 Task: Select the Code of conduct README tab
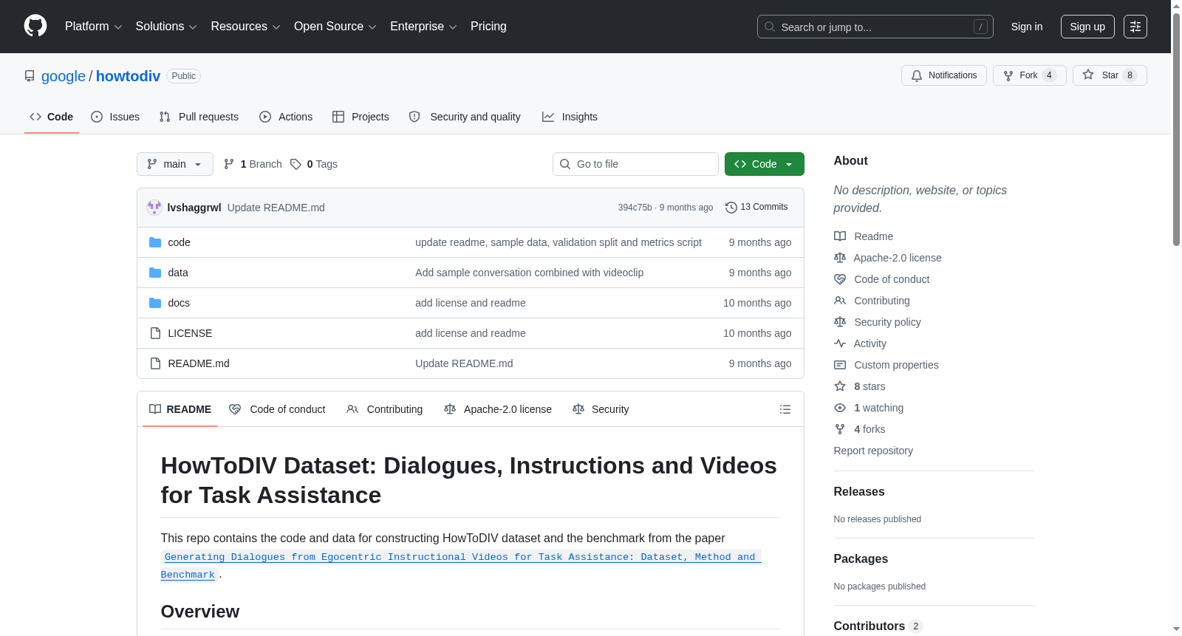point(277,409)
